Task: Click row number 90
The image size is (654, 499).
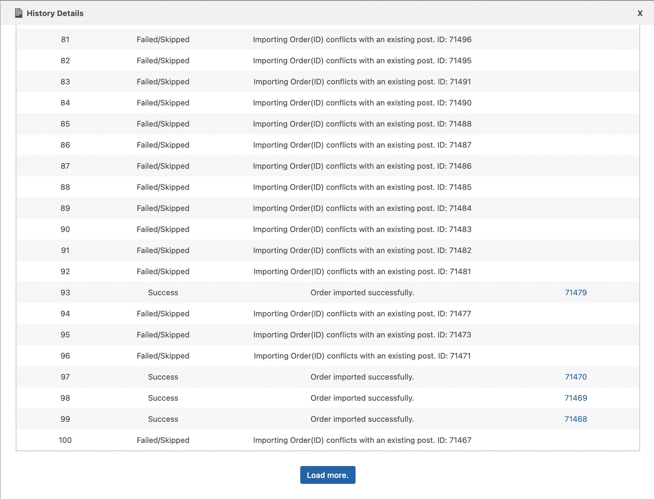Action: coord(65,229)
